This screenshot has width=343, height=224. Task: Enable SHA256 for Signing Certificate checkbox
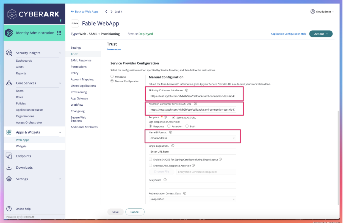150,159
